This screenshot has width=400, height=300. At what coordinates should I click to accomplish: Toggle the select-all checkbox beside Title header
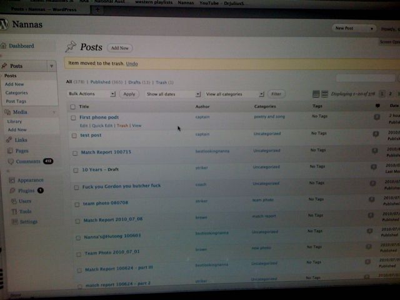coord(72,107)
